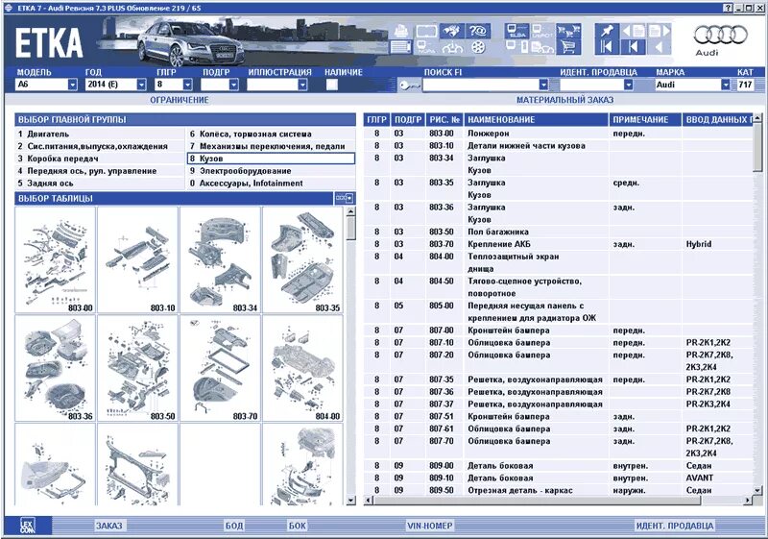Viewport: 768px width, 539px height.
Task: Click the БОД button
Action: pos(233,526)
